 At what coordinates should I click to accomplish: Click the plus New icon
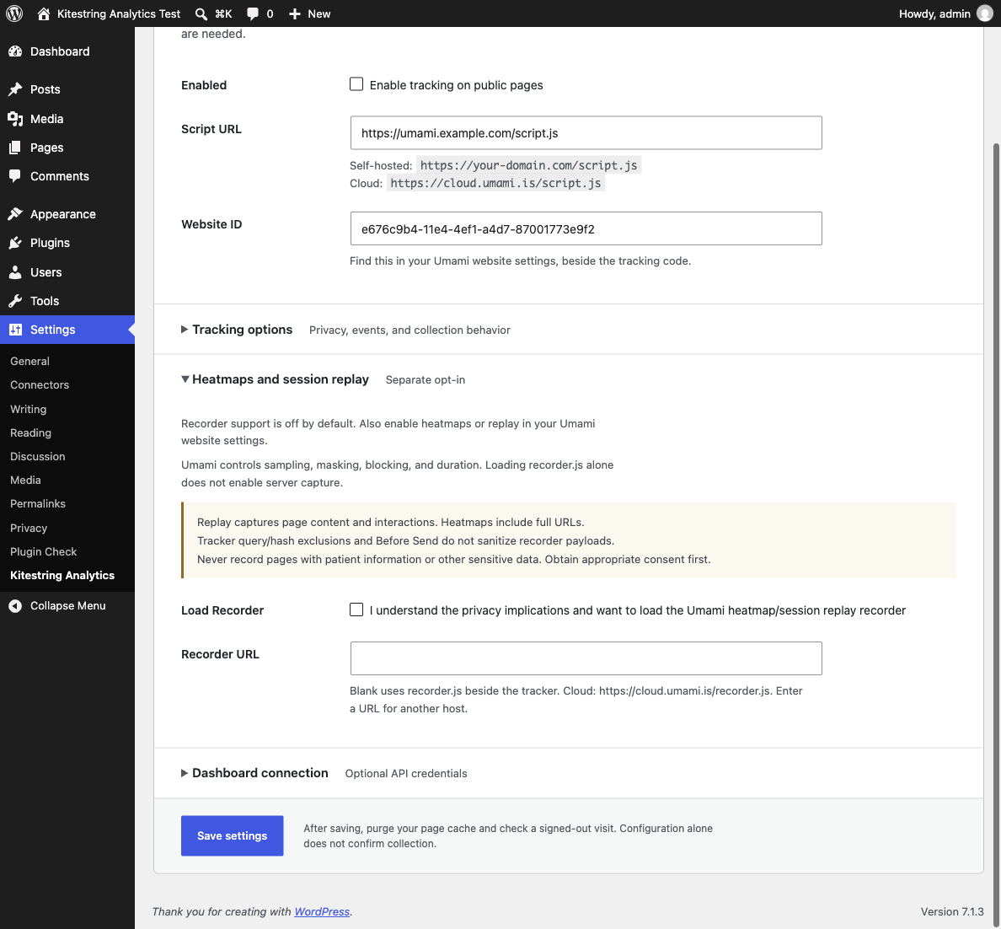[294, 13]
